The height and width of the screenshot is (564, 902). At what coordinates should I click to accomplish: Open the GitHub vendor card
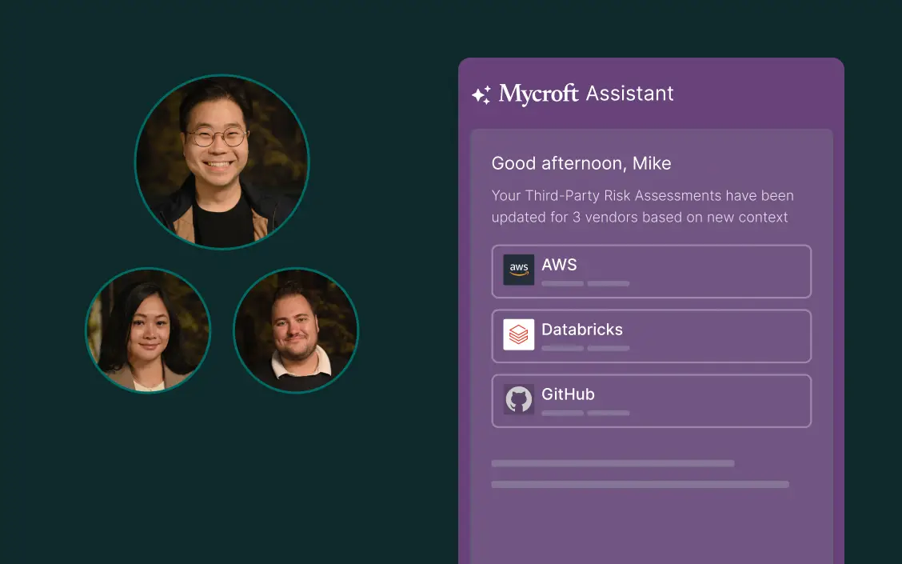click(x=651, y=401)
